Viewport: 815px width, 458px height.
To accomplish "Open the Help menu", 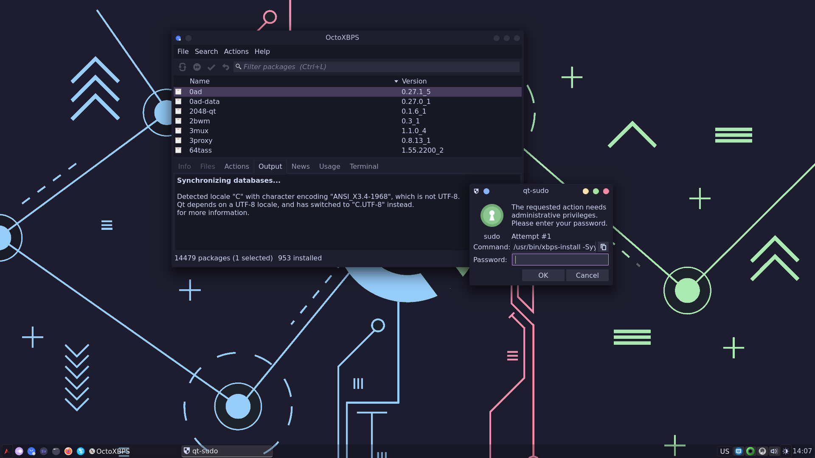I will pos(262,51).
